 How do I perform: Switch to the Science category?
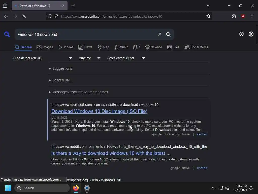coord(153,47)
